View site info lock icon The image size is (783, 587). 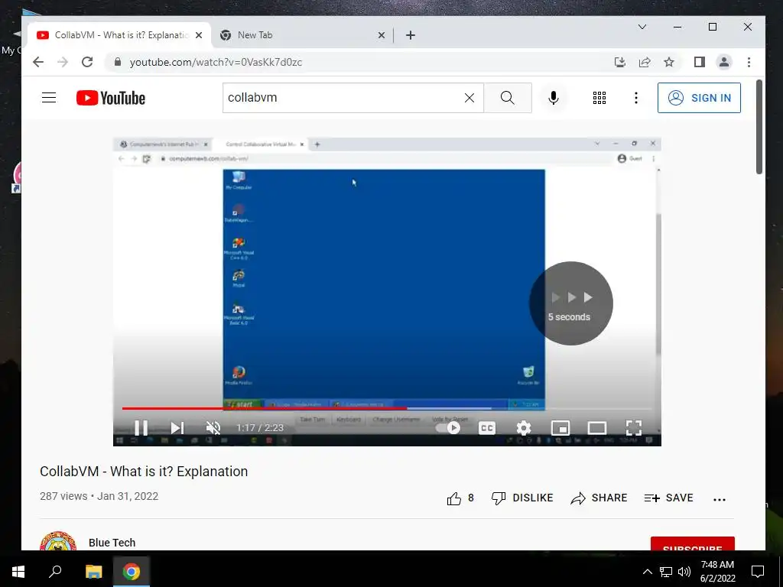pyautogui.click(x=118, y=62)
